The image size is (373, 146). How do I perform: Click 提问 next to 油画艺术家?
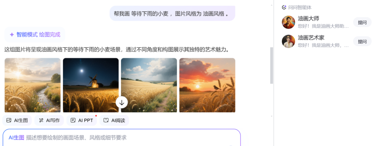(362, 41)
